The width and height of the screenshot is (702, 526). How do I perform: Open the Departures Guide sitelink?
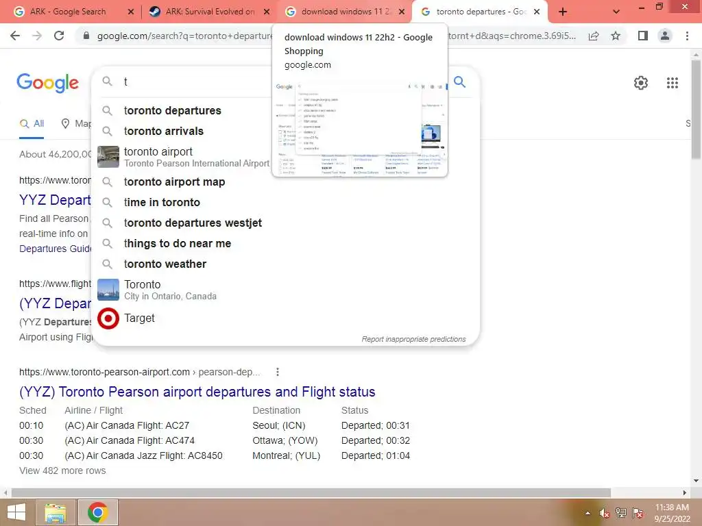56,249
